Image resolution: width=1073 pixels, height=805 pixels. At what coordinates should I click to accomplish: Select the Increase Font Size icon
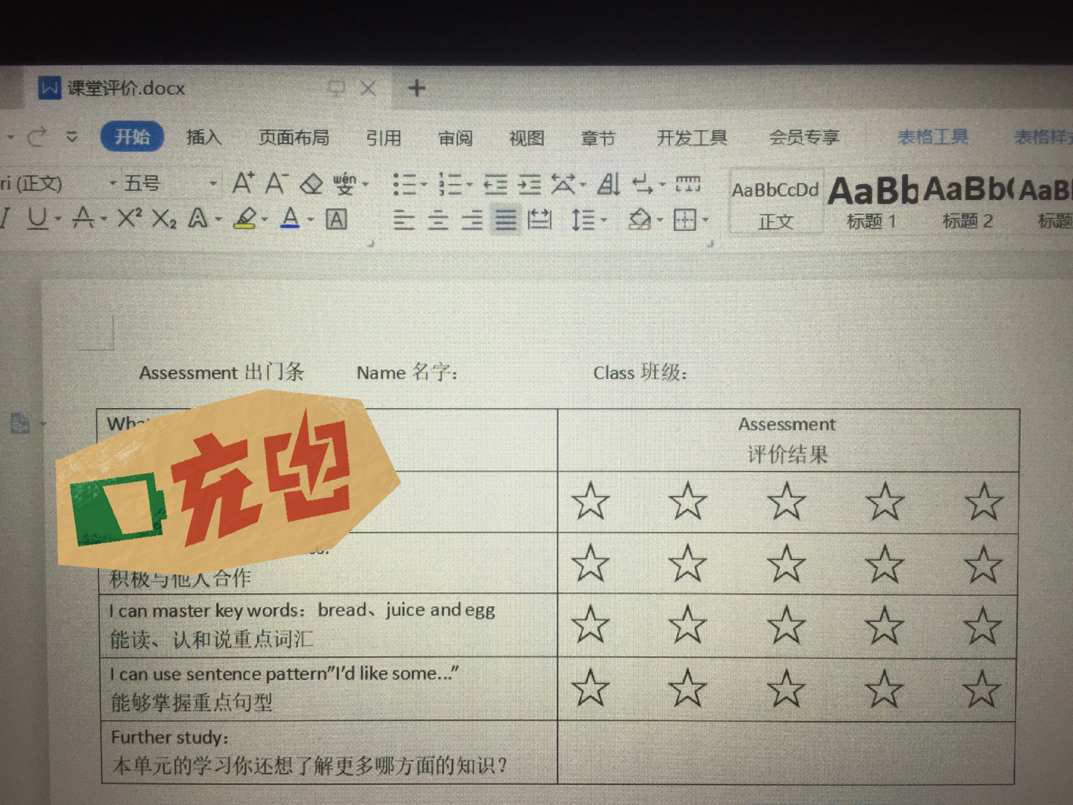tap(242, 183)
